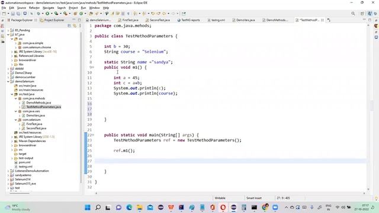Select the Java perspective icon

coord(370,14)
